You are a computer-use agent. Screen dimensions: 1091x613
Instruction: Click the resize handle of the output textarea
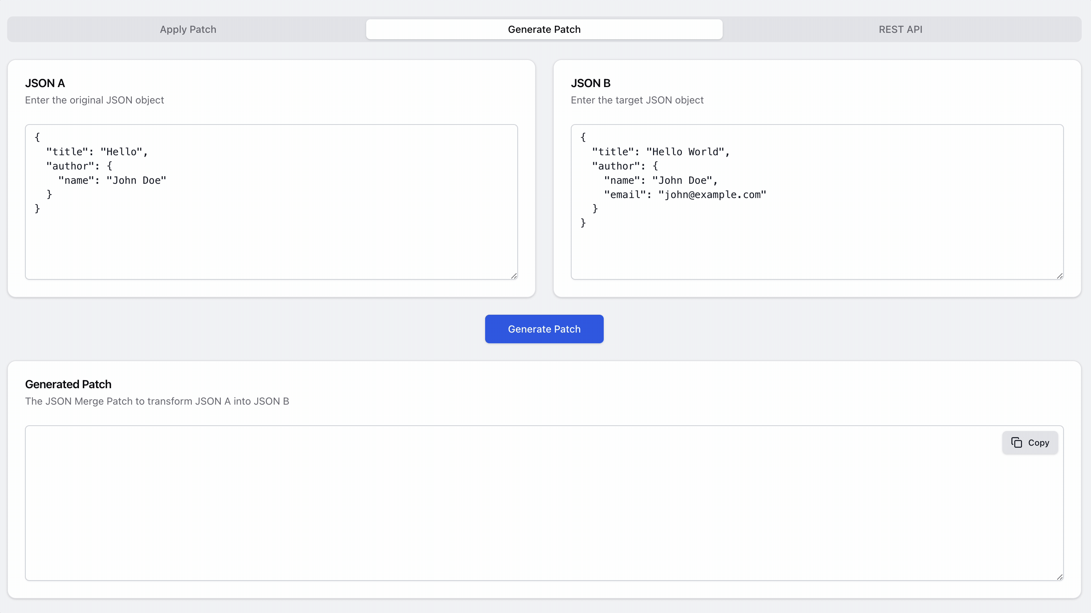[x=1060, y=576]
